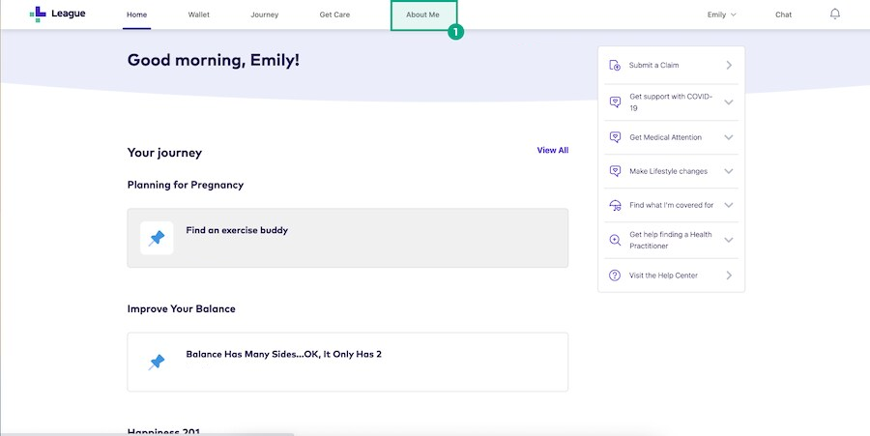The height and width of the screenshot is (436, 870).
Task: Click the pin icon beside exercise buddy
Action: coord(157,238)
